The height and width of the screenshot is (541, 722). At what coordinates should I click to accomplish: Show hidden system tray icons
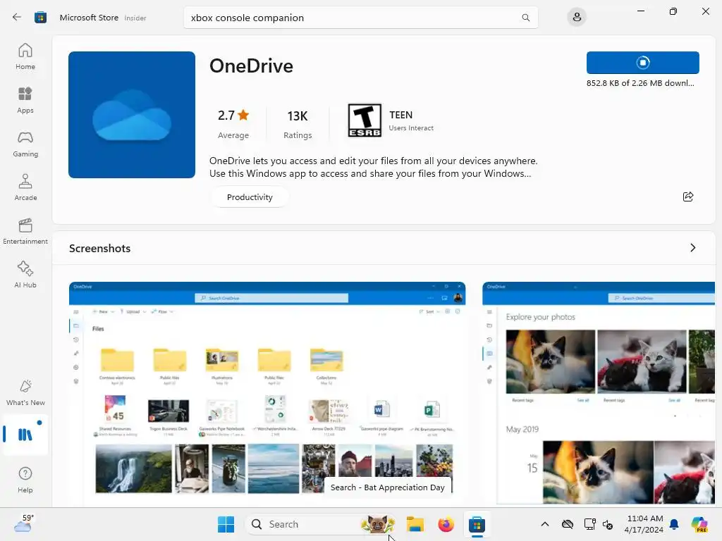click(x=545, y=524)
